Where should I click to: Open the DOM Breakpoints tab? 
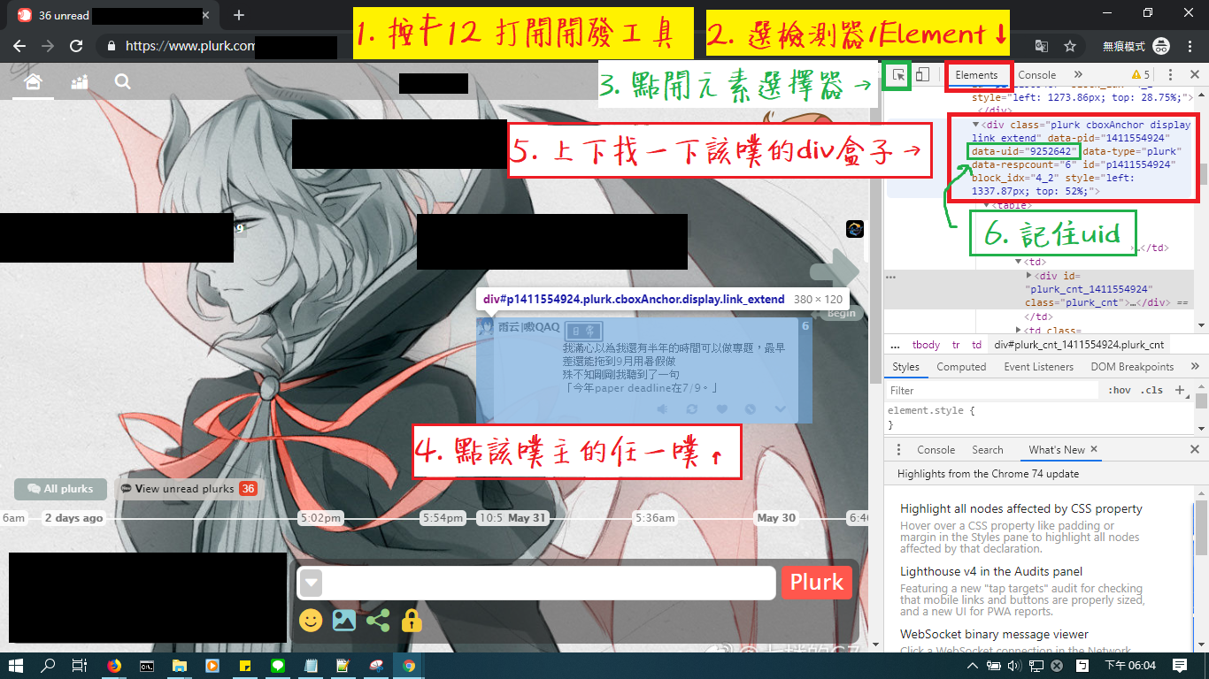coord(1132,367)
